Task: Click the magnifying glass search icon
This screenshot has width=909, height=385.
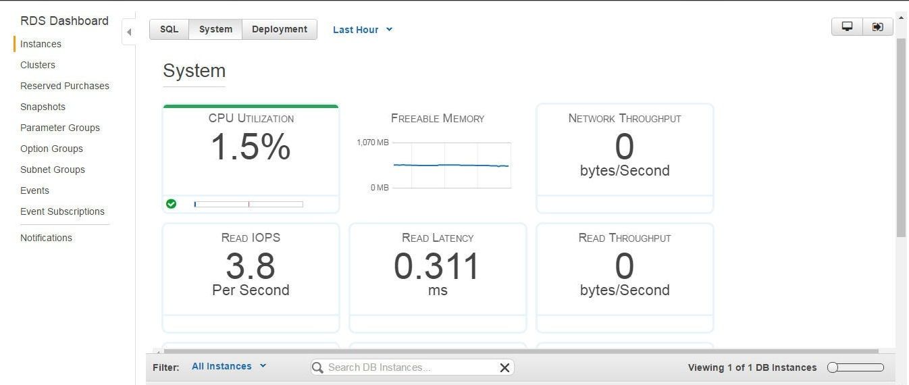Action: 318,367
